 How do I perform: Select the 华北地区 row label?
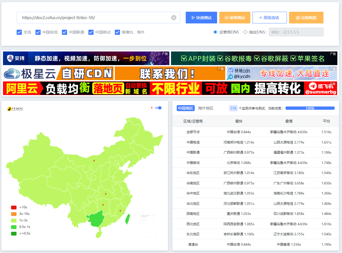pos(193,203)
